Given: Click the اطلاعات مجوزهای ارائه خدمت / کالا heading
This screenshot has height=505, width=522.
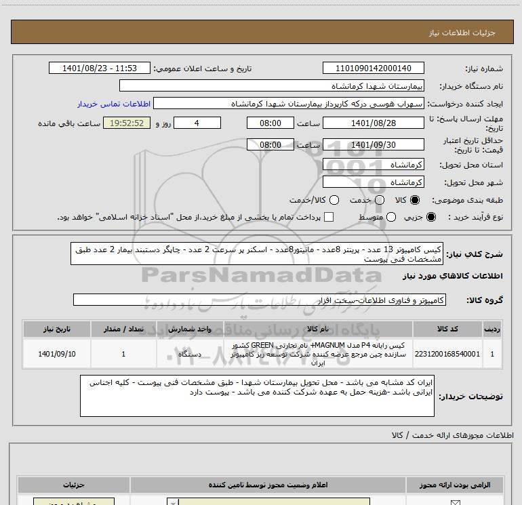Looking at the screenshot, I should point(453,435).
